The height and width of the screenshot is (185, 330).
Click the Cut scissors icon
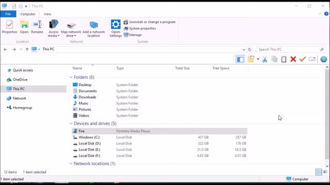coord(265,60)
